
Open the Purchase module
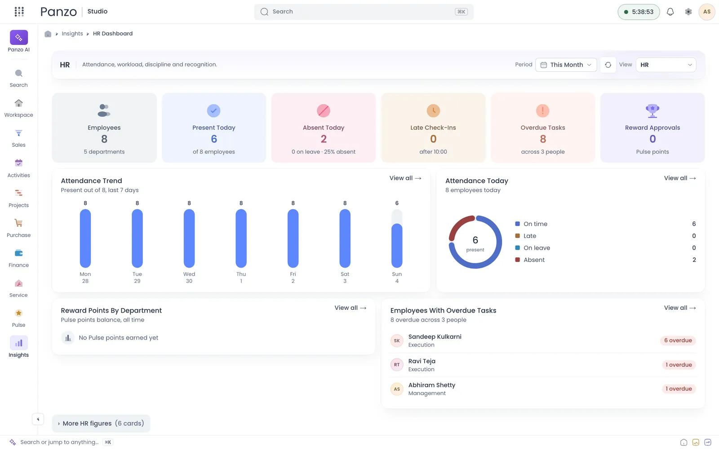[x=19, y=229]
